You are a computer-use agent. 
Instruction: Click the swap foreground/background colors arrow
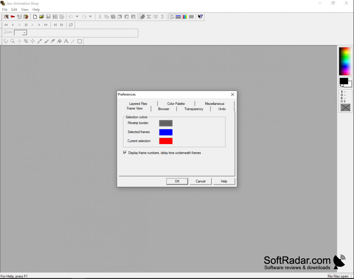point(342,86)
